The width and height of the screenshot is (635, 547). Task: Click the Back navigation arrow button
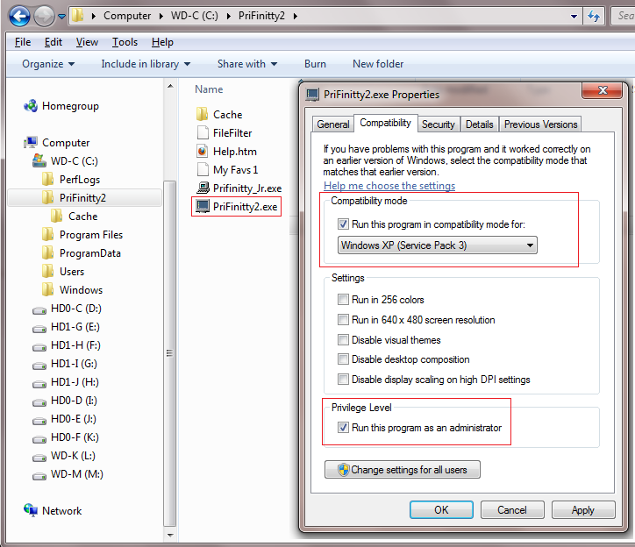[19, 16]
